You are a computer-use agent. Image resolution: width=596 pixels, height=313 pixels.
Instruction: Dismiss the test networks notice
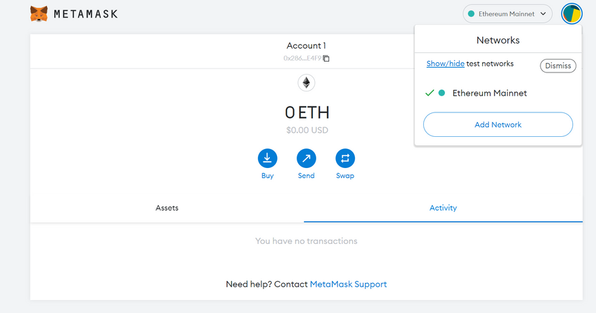(x=558, y=66)
